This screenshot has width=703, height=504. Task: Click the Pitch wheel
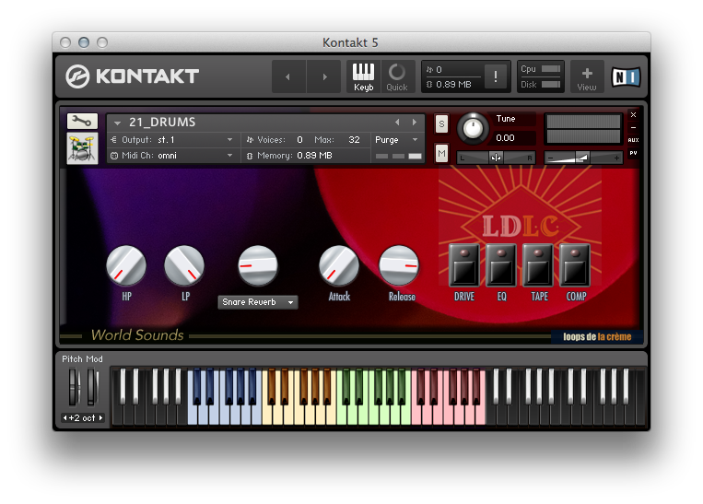[74, 387]
